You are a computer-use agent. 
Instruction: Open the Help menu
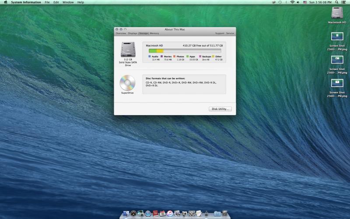[80, 2]
